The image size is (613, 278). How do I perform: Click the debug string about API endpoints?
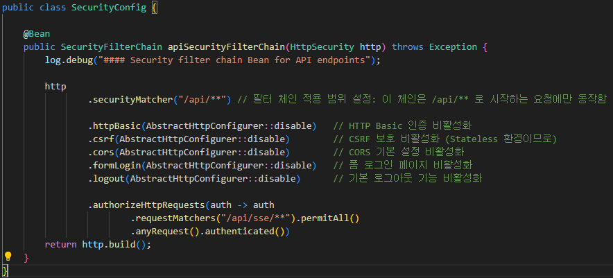click(234, 60)
